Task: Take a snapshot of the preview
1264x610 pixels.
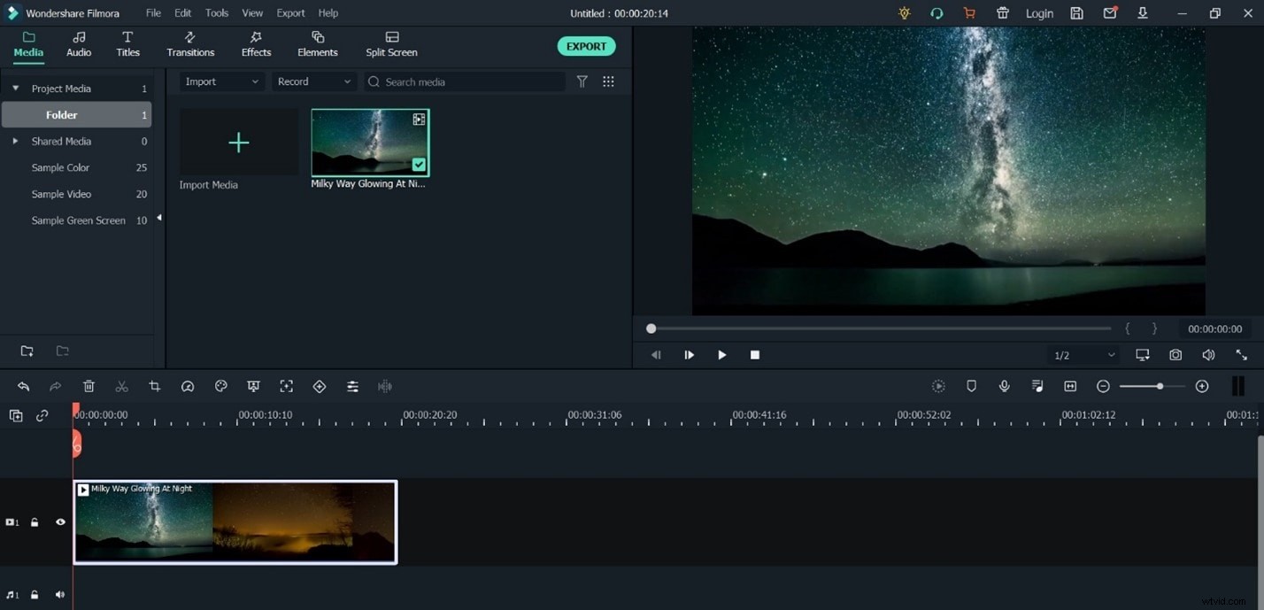Action: (x=1175, y=354)
